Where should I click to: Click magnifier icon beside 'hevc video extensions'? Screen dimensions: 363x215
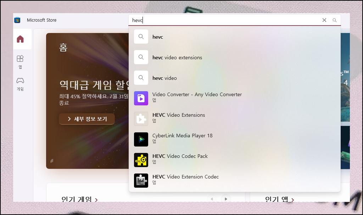pyautogui.click(x=141, y=57)
